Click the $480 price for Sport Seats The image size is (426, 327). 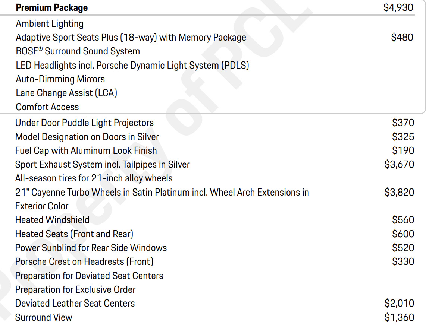tap(402, 37)
